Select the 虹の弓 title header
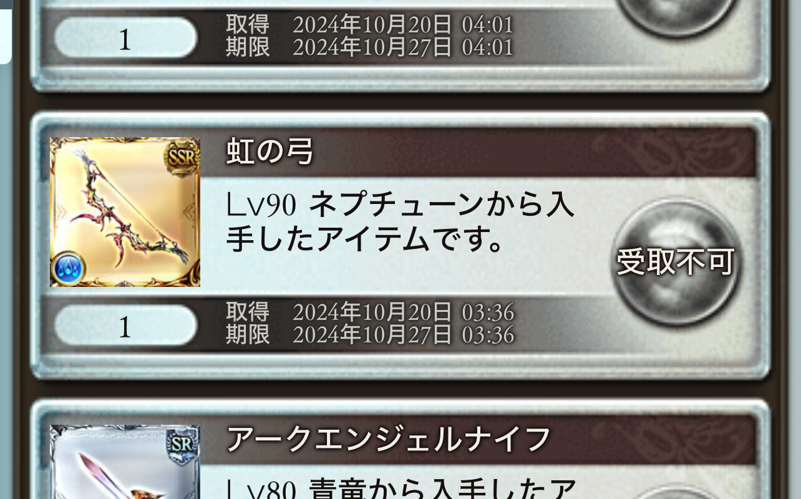This screenshot has height=499, width=801. click(269, 152)
